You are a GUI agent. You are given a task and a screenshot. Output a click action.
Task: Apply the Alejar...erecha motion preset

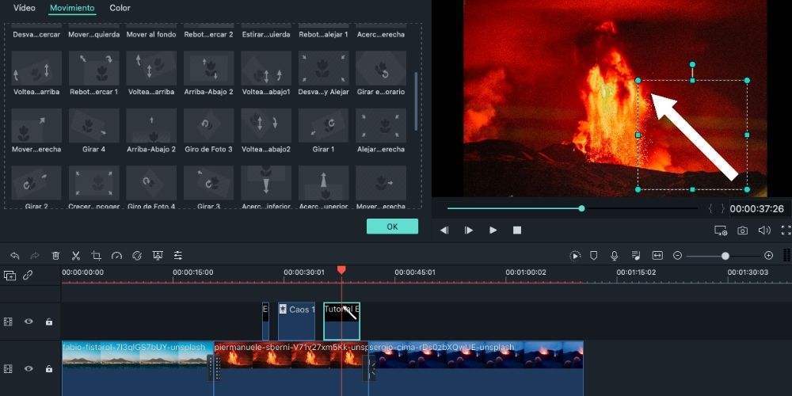coord(381,131)
